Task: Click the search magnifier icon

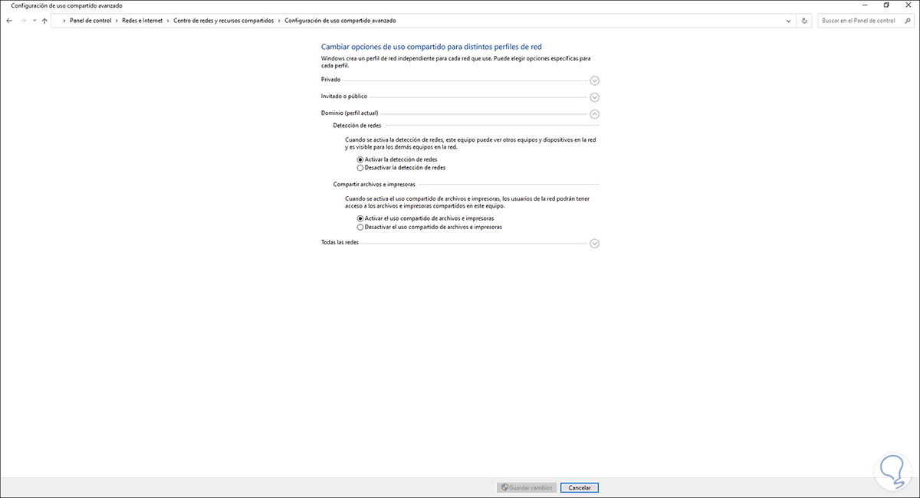Action: pos(908,21)
